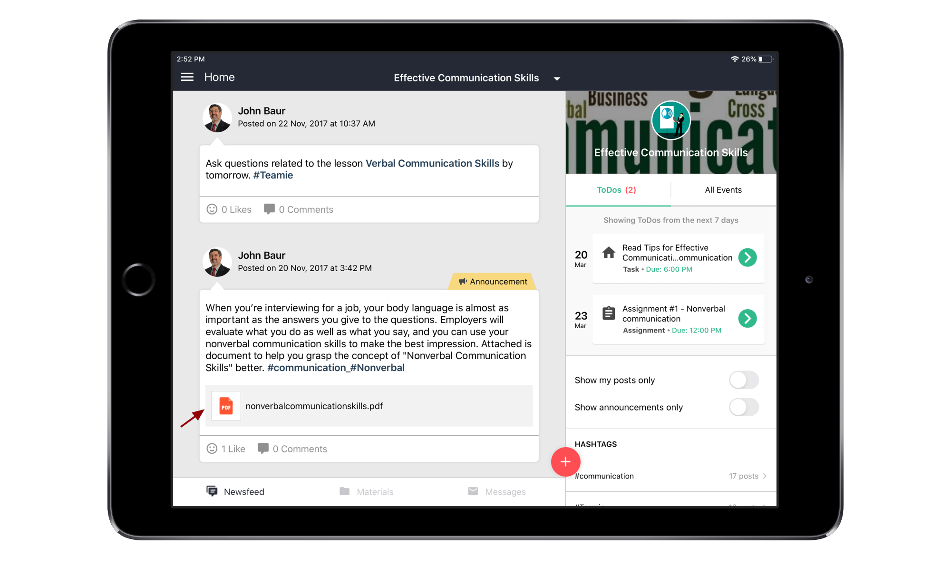This screenshot has height=567, width=951.
Task: Open the hamburger menu
Action: 187,77
